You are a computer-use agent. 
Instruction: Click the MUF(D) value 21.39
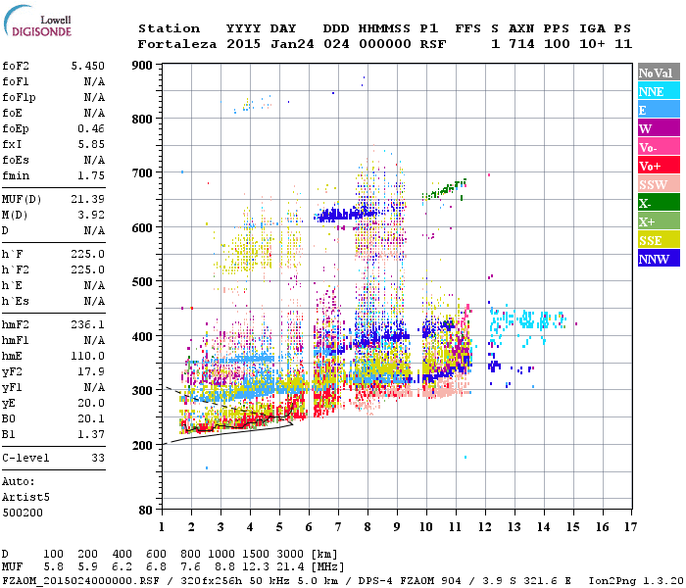(88, 200)
